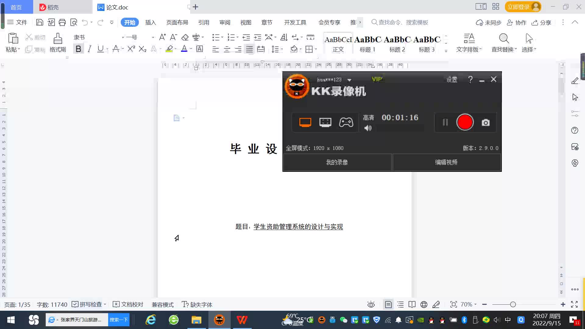Screen dimensions: 585x329
Task: Toggle center alignment
Action: click(227, 49)
